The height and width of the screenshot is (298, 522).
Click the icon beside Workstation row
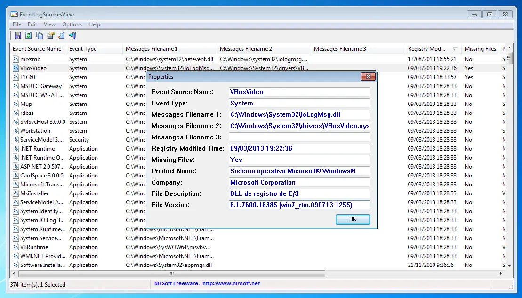coord(16,131)
